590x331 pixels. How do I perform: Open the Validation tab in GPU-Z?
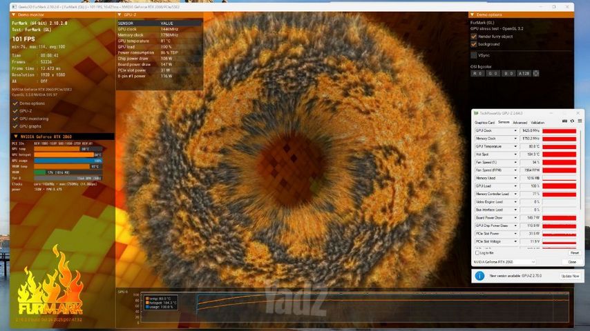point(537,123)
